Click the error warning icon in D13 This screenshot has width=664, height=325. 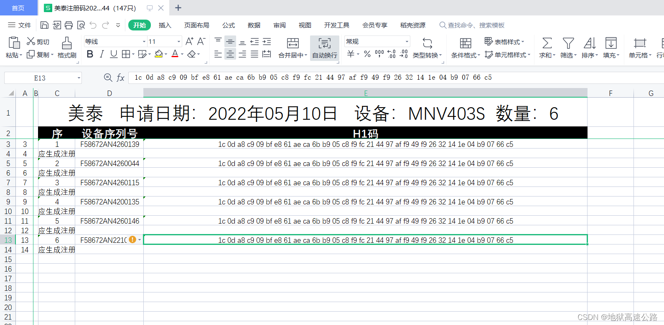click(x=132, y=239)
